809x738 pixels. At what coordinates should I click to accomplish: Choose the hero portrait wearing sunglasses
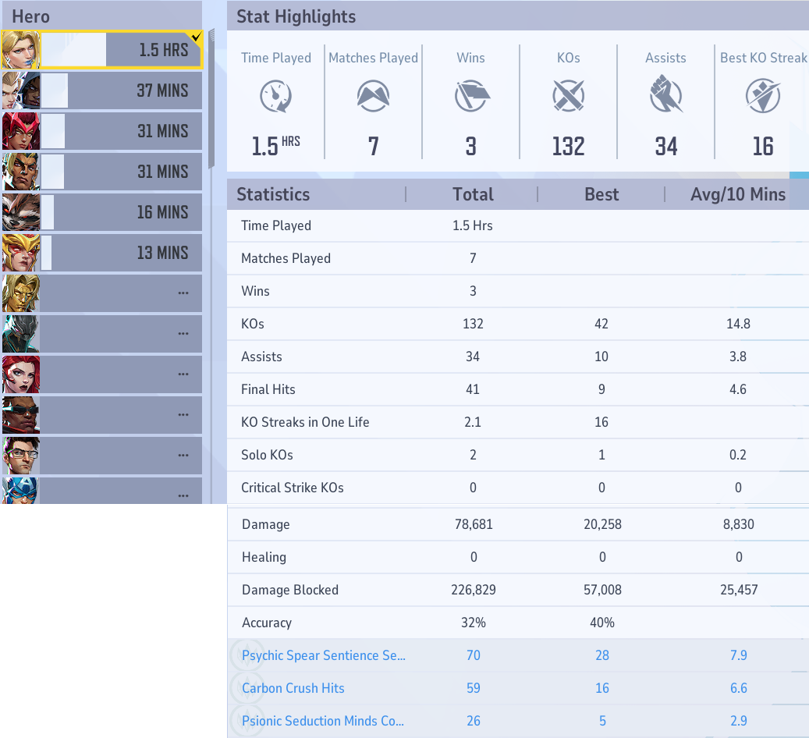20,415
